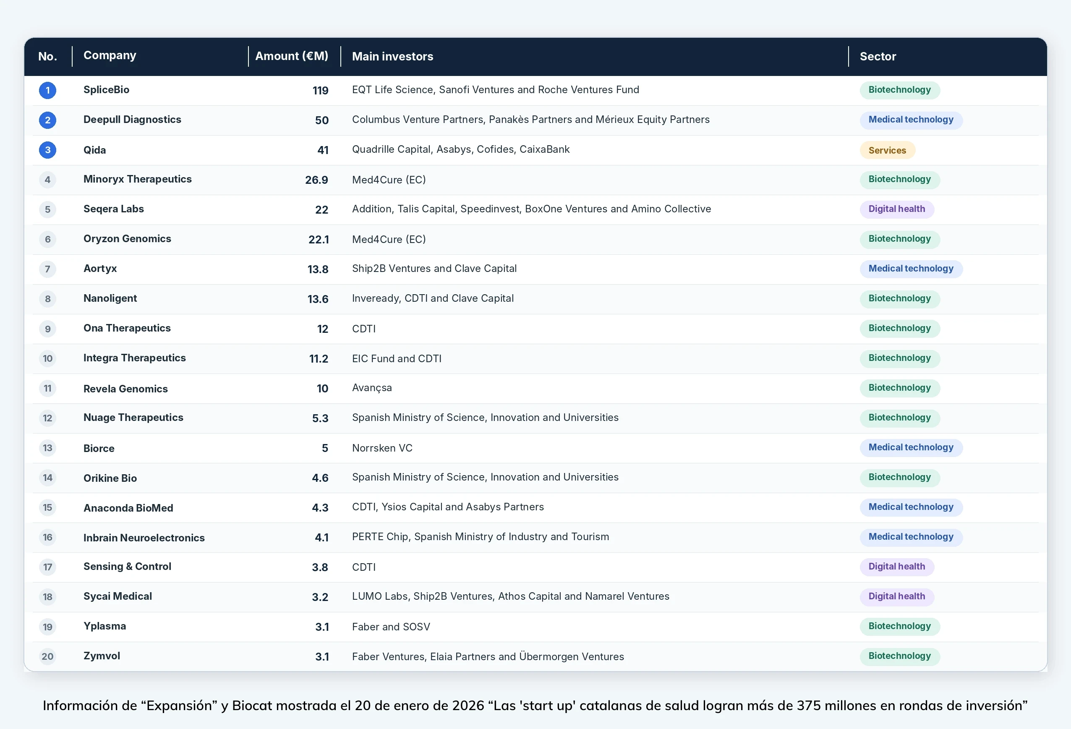Screen dimensions: 1071x729
Task: Click the Expansión and Biocat source caption
Action: click(535, 705)
